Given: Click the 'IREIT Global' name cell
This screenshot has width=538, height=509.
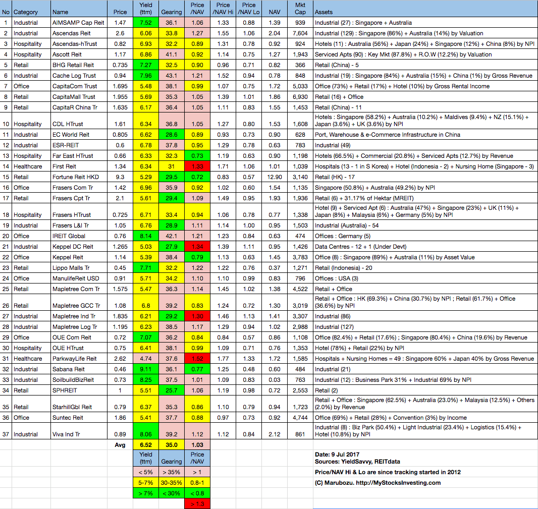Looking at the screenshot, I should point(79,236).
